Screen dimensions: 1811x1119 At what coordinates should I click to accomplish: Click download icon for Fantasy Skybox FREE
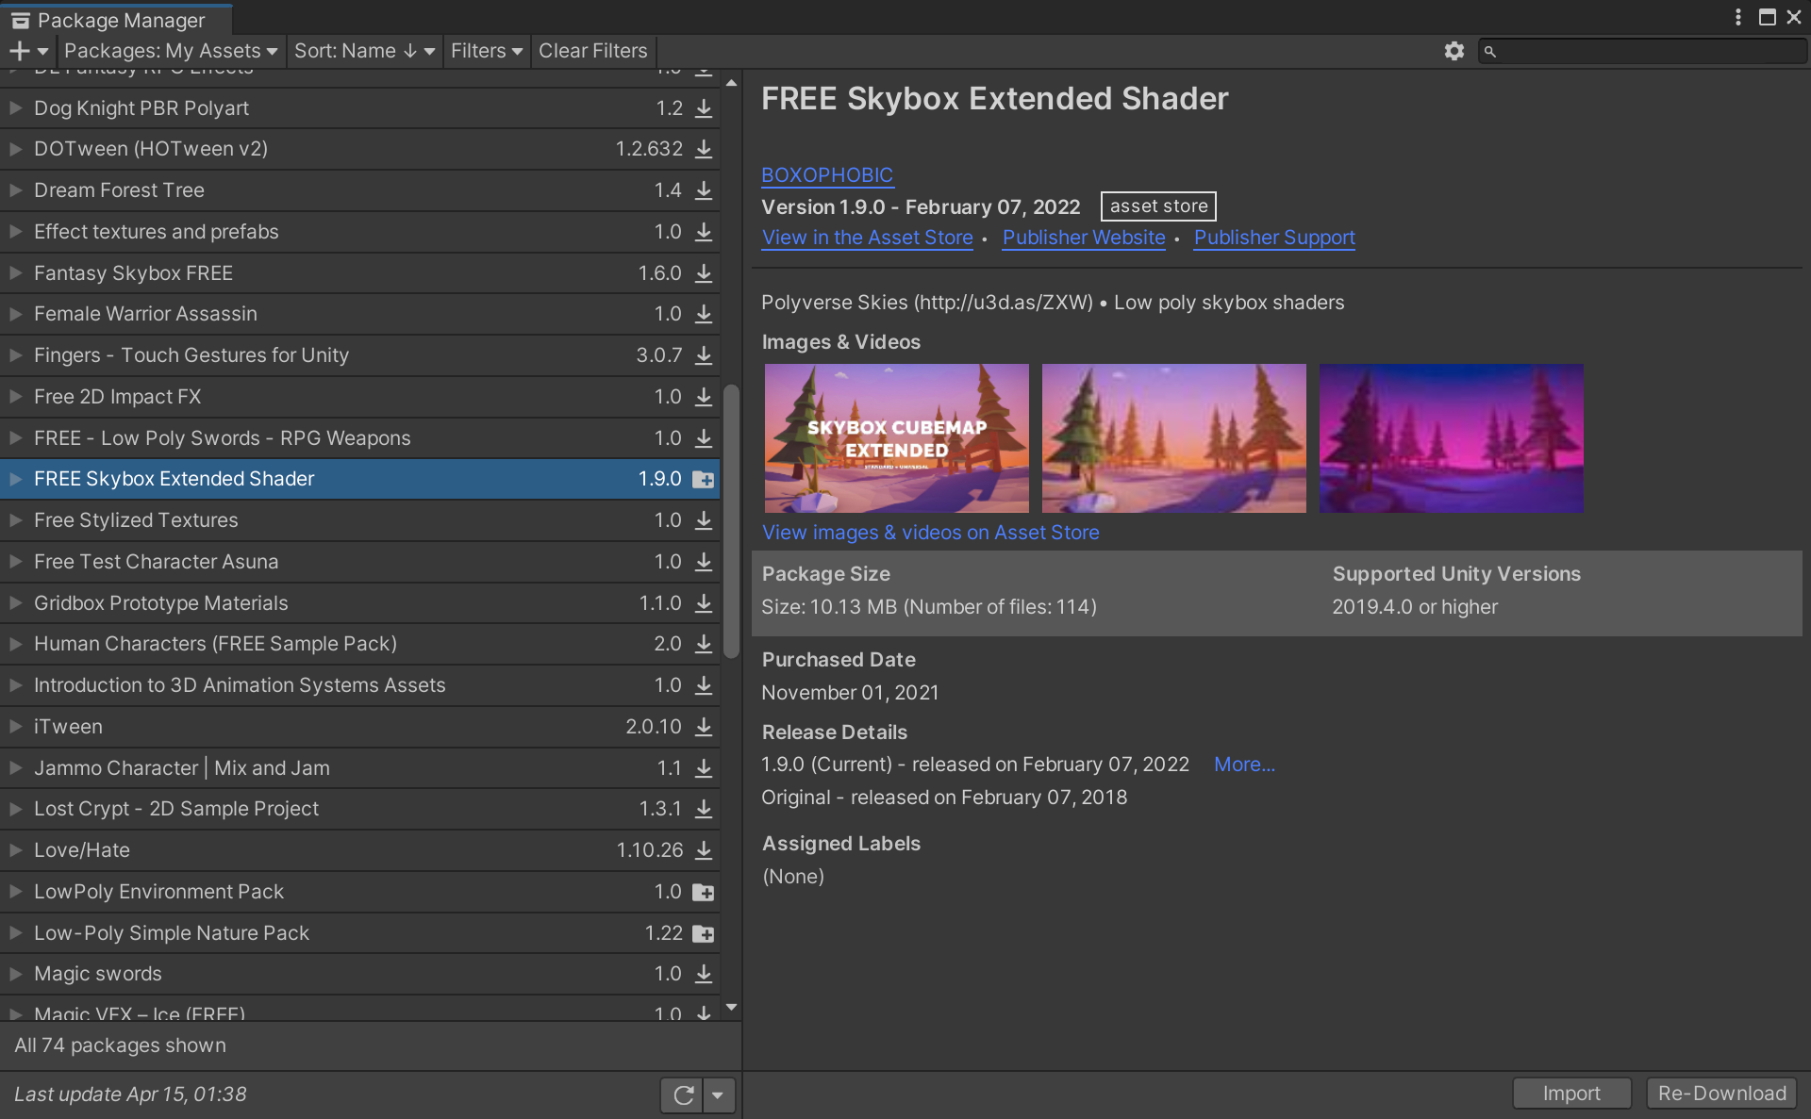704,273
